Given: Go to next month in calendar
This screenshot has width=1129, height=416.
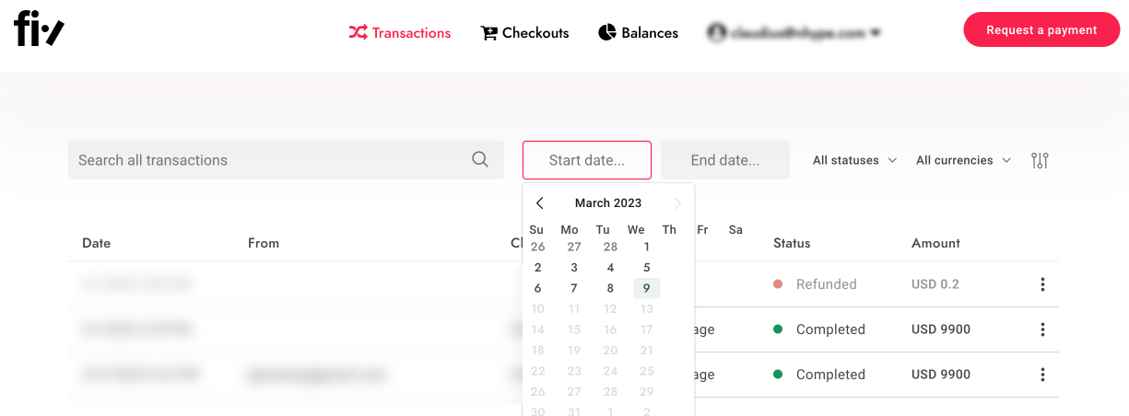Looking at the screenshot, I should (x=677, y=203).
